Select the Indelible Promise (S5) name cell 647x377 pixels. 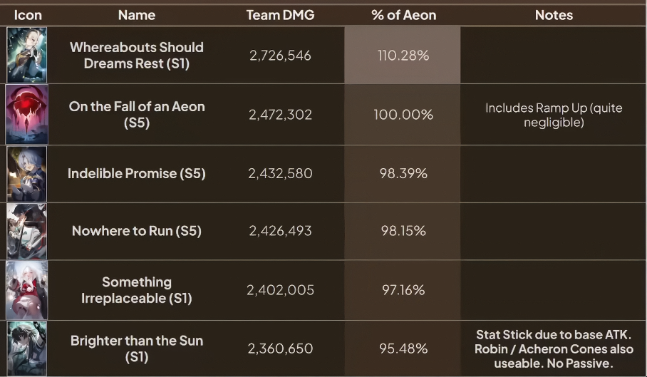pyautogui.click(x=137, y=174)
